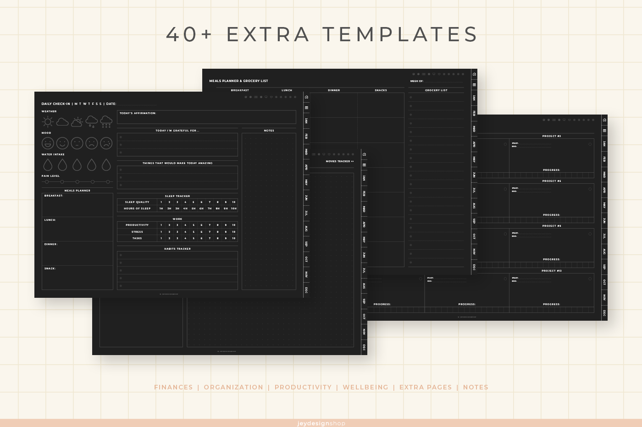The image size is (642, 427).
Task: Select the sunny weather icon
Action: tap(48, 121)
